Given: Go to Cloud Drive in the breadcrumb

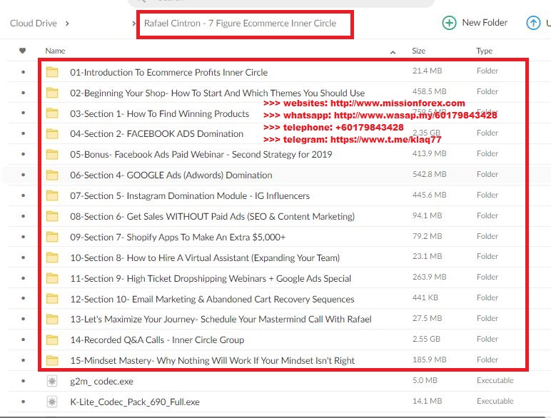Looking at the screenshot, I should click(x=34, y=24).
